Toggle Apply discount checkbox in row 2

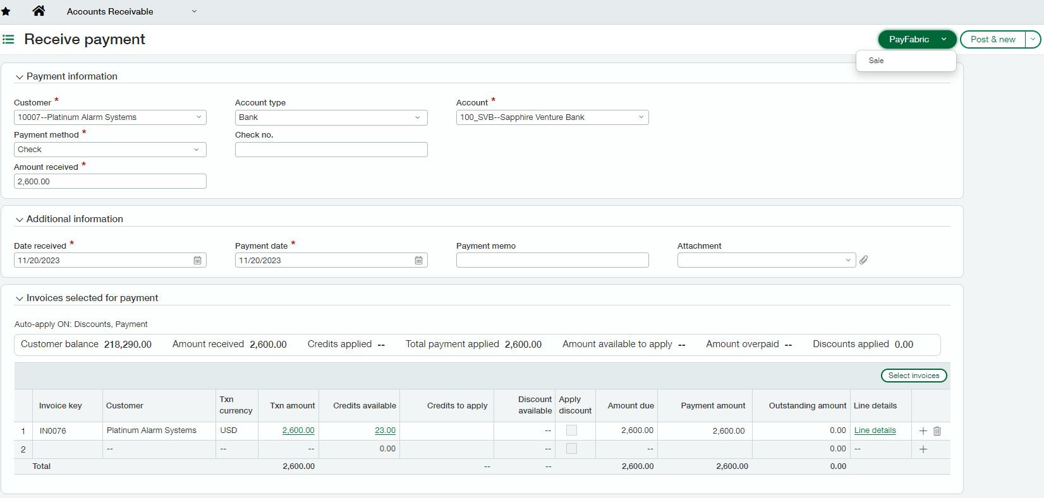[x=571, y=449]
